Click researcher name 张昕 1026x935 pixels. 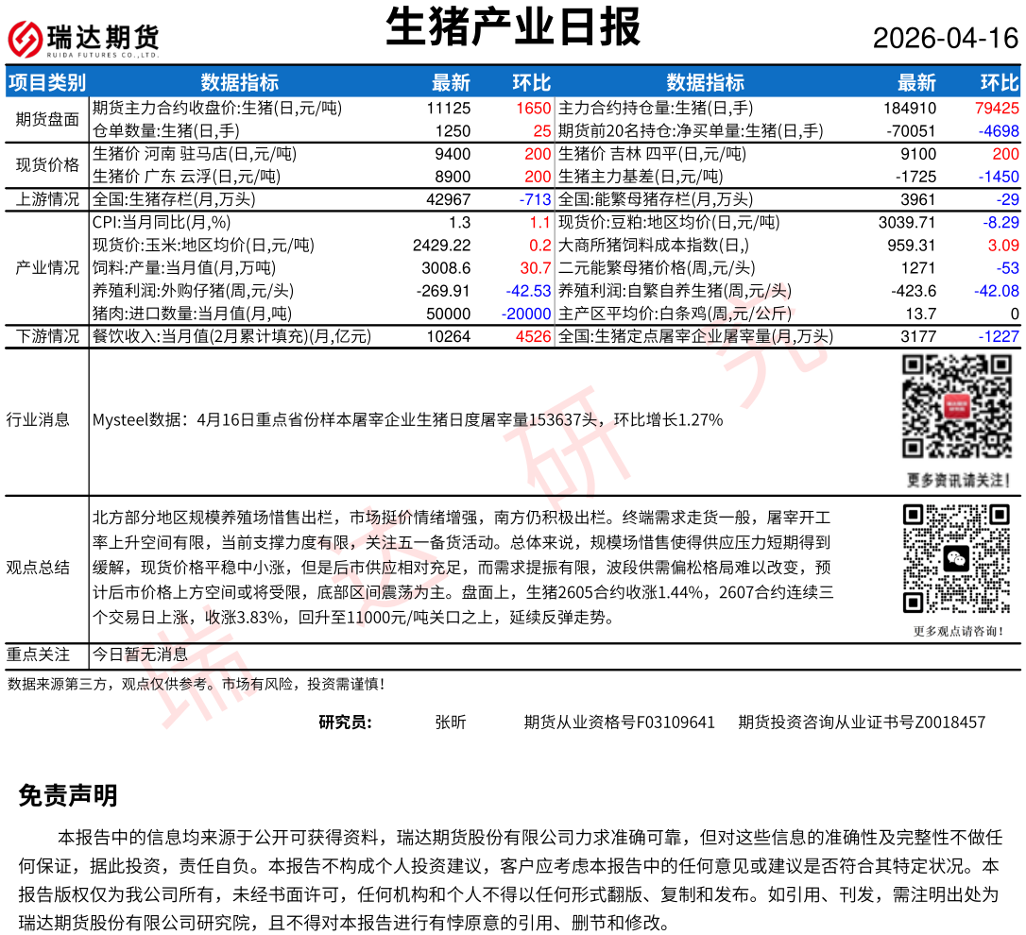(x=450, y=722)
